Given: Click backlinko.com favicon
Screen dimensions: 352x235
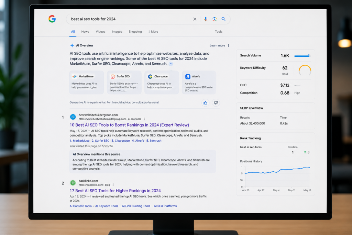Looking at the screenshot, I should (x=73, y=183).
